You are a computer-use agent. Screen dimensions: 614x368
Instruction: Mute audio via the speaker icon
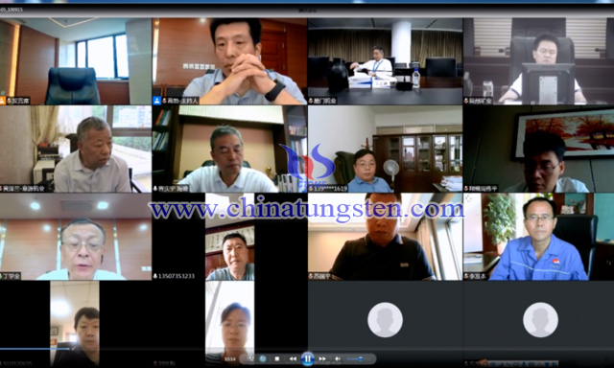tap(337, 358)
